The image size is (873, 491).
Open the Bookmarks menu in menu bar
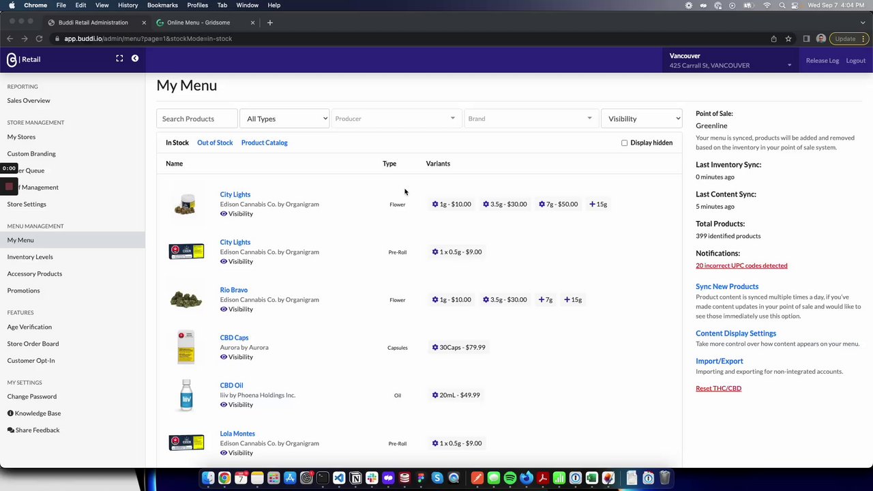point(162,5)
